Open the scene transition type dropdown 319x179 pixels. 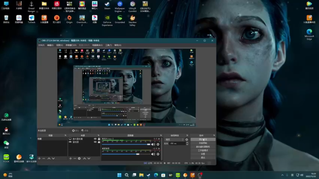coord(174,140)
